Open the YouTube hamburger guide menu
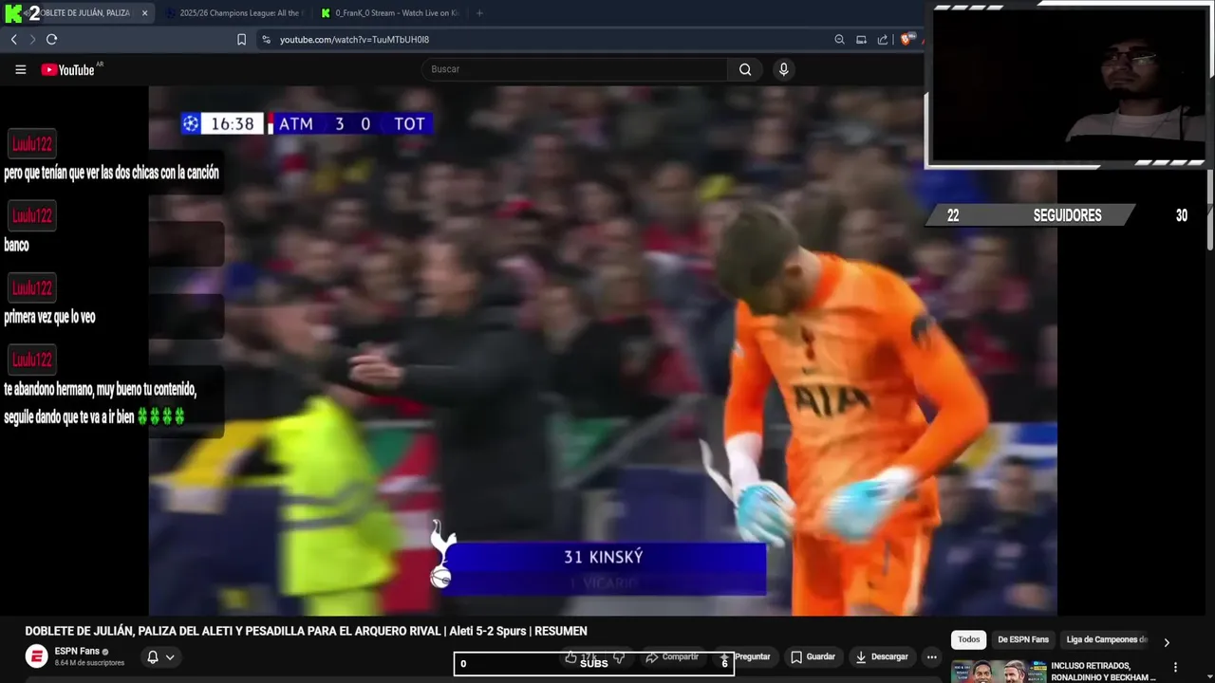Viewport: 1215px width, 683px height. click(x=20, y=69)
